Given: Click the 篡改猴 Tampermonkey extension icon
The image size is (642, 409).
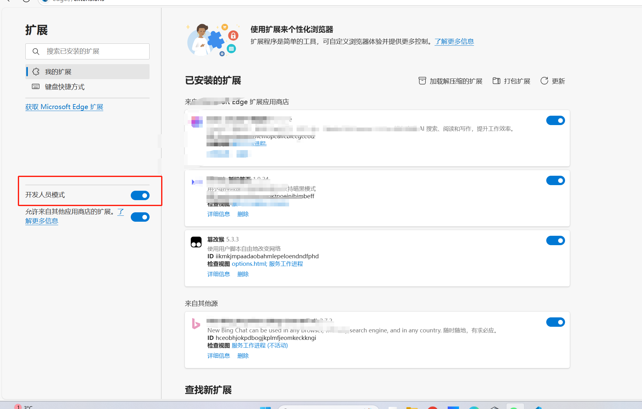Looking at the screenshot, I should [196, 242].
